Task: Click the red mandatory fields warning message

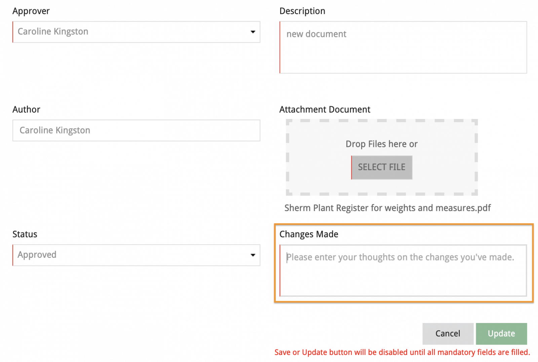Action: point(402,352)
